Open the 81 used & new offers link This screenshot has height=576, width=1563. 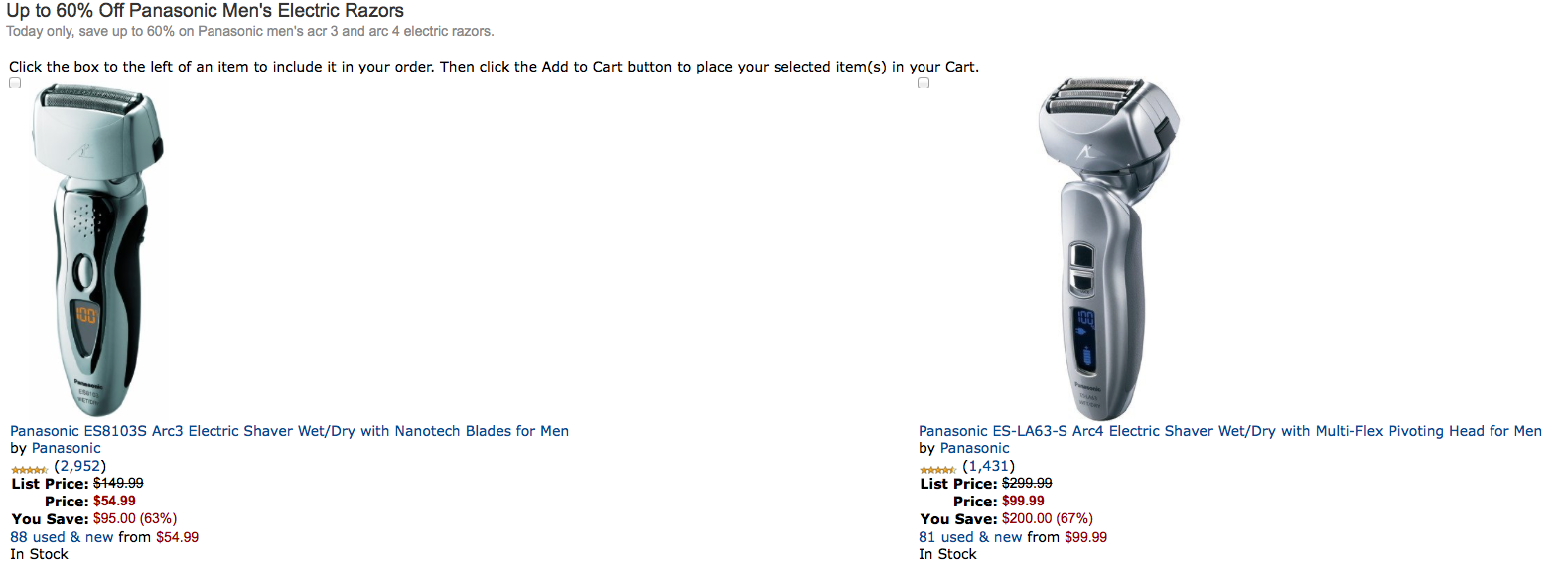(970, 537)
